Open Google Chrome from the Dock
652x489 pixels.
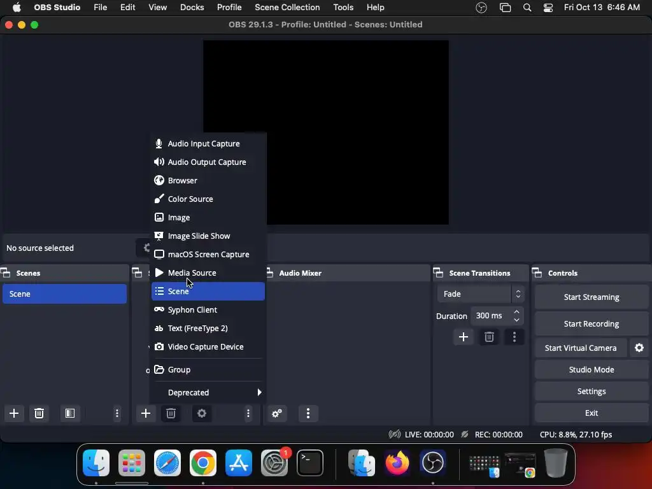(x=203, y=463)
